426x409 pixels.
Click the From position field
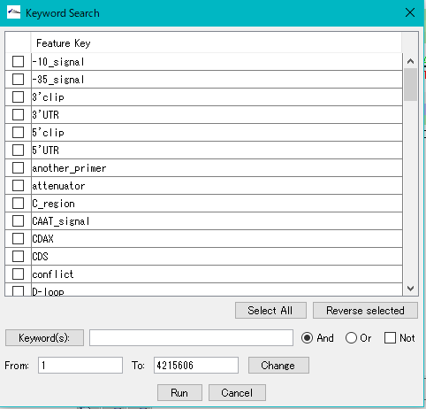tap(80, 366)
